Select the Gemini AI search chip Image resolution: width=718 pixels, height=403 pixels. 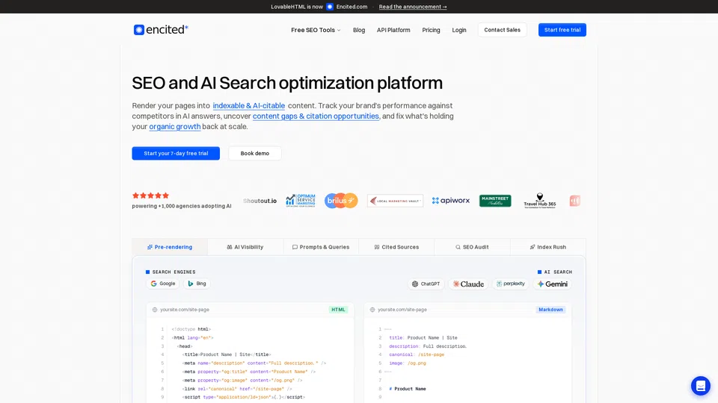(552, 284)
